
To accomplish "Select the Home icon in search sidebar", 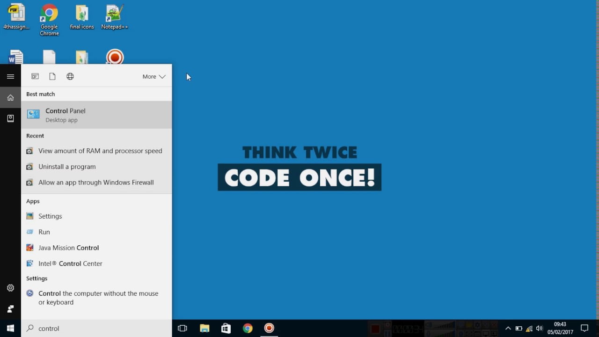I will pos(10,98).
